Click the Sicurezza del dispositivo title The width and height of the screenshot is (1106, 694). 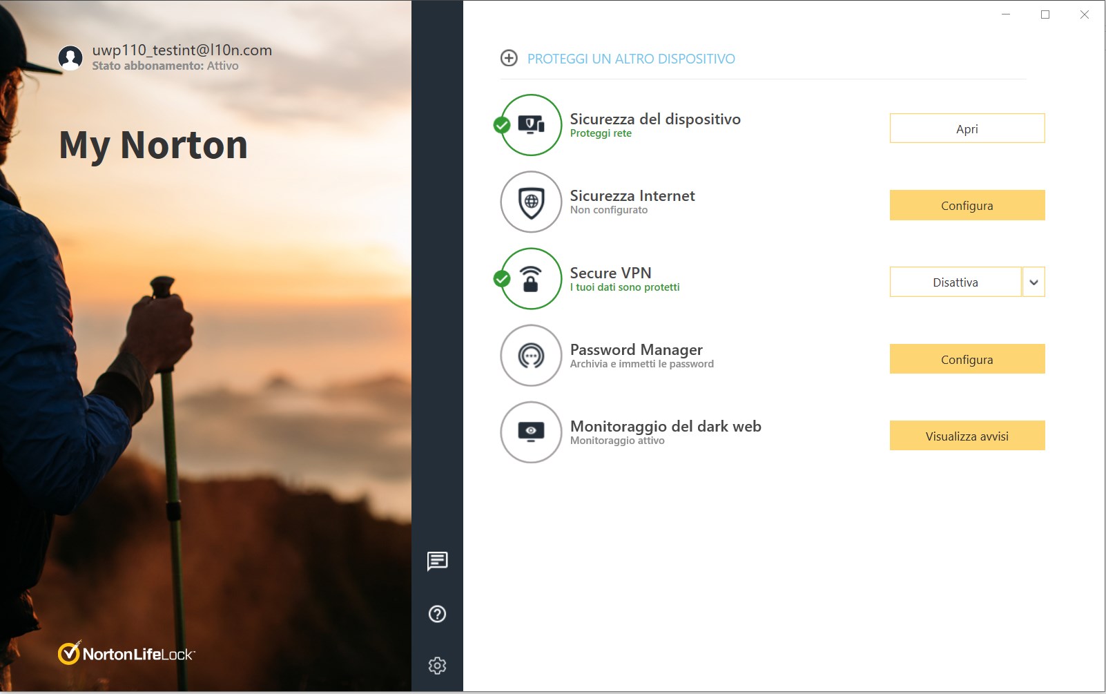tap(655, 119)
